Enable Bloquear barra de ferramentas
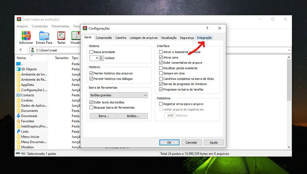The image size is (307, 174). click(x=91, y=107)
